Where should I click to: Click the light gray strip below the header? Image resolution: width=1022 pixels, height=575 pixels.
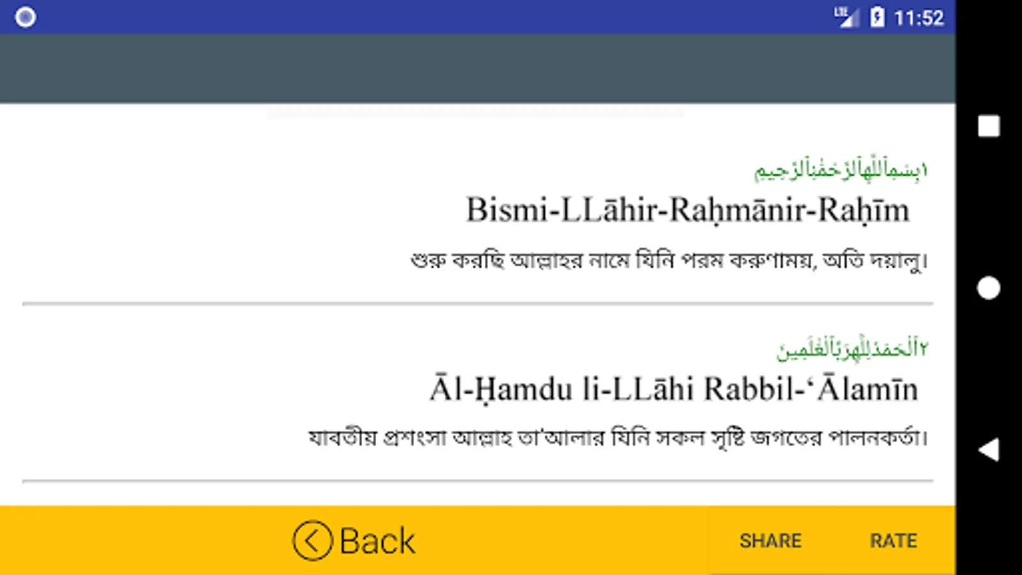click(x=475, y=112)
